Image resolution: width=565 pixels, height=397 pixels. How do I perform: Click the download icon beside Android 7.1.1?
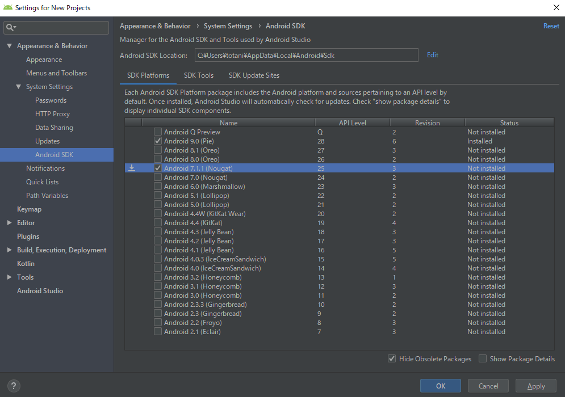pos(132,168)
